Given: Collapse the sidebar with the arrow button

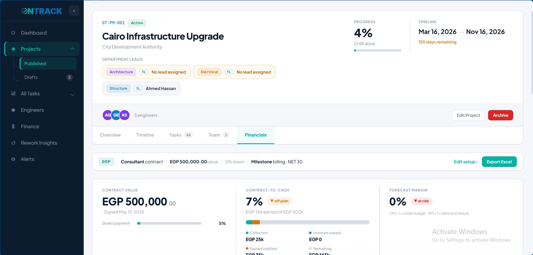Looking at the screenshot, I should tap(74, 11).
